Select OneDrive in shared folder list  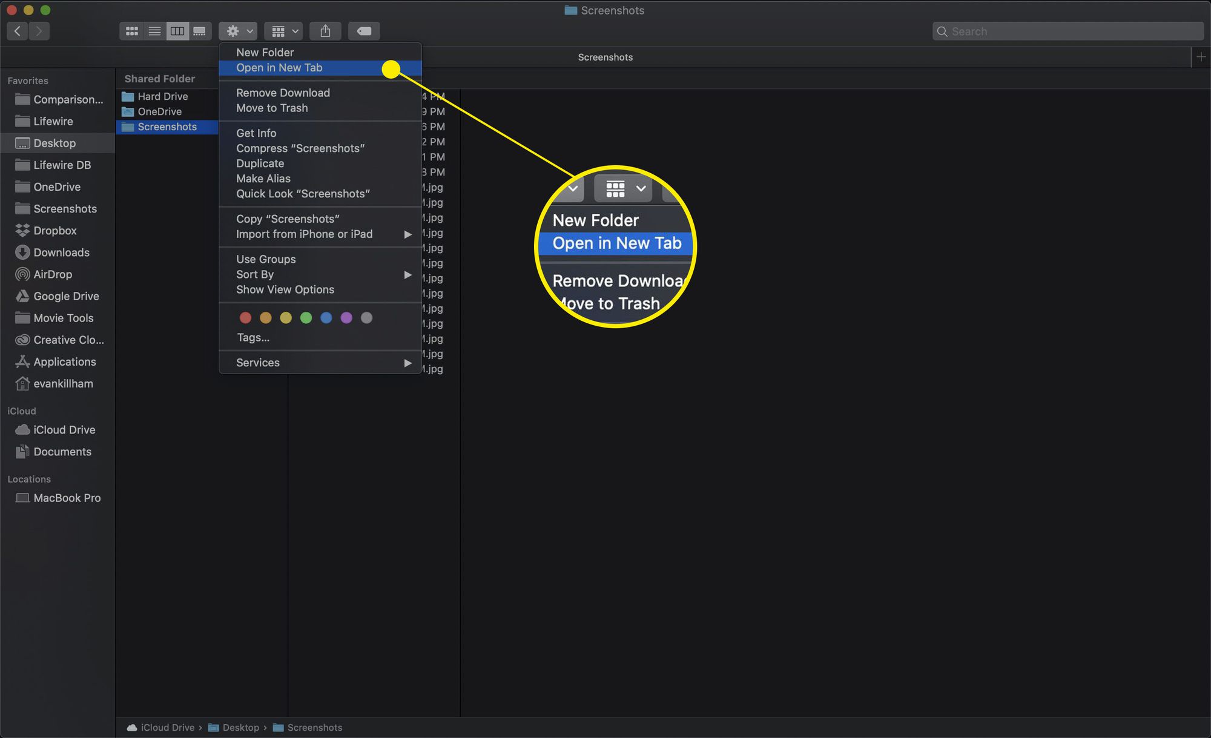click(x=158, y=111)
